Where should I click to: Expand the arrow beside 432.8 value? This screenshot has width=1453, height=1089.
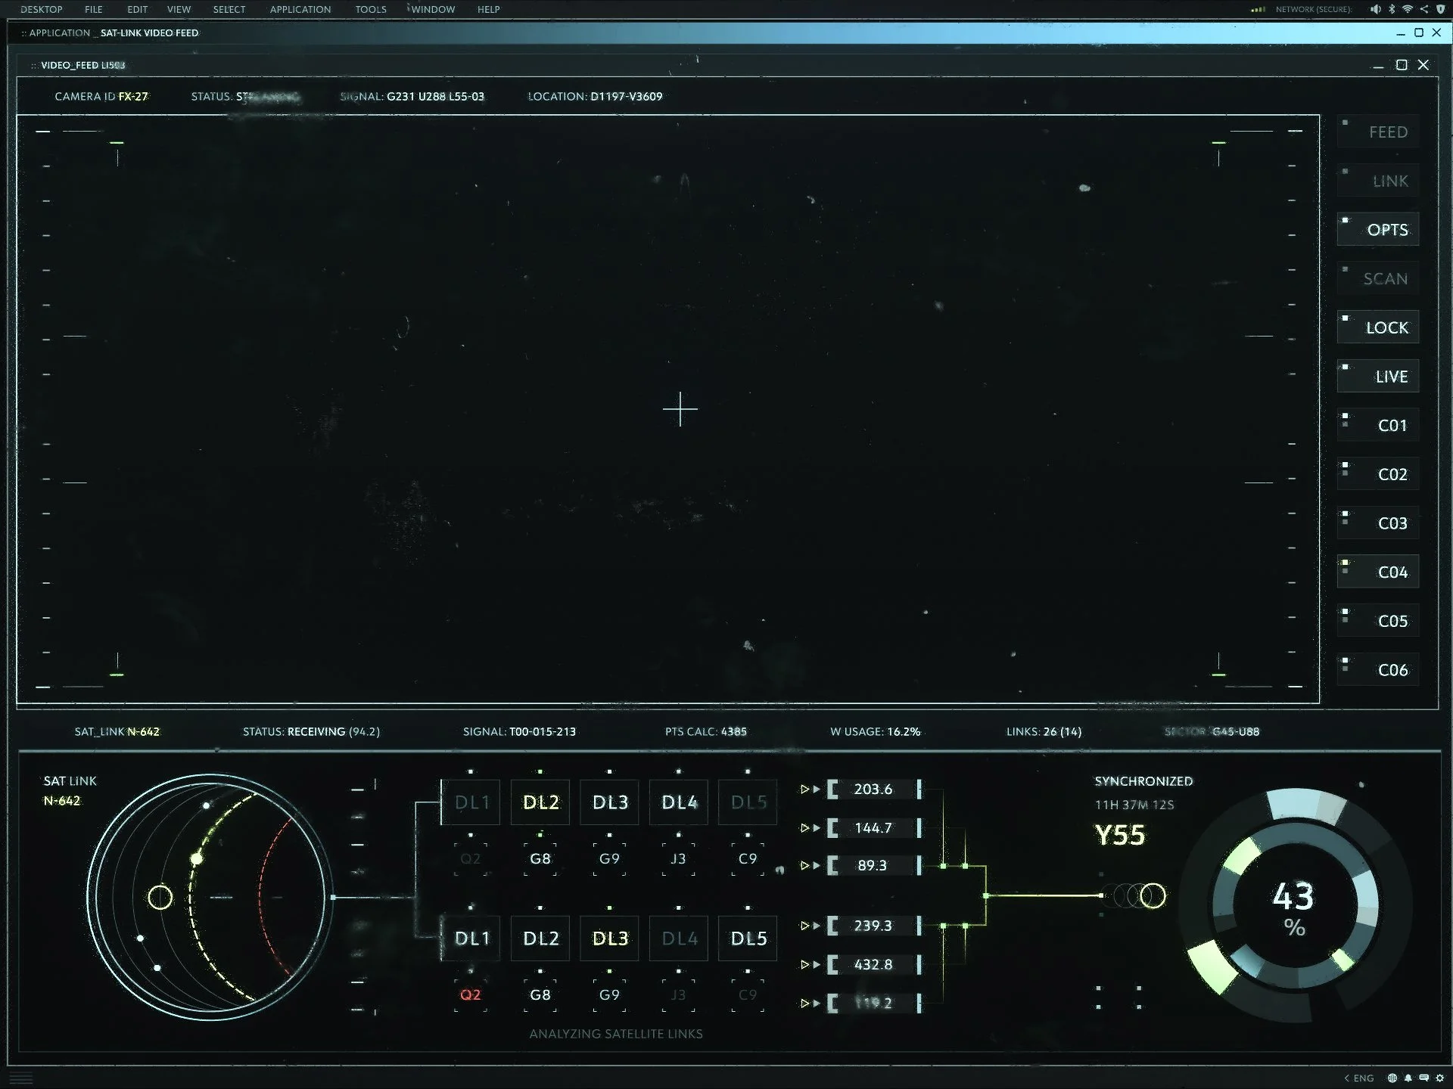(x=810, y=965)
